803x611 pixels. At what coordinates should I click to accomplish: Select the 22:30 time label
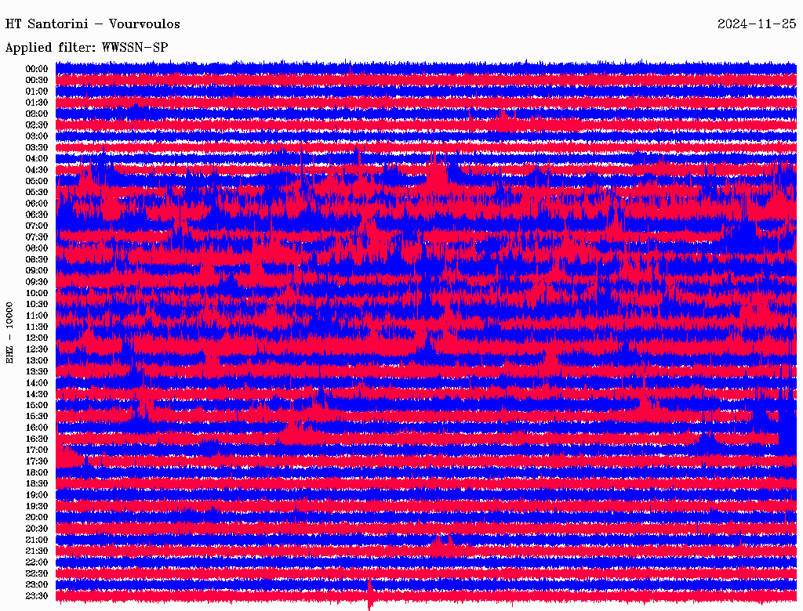coord(37,573)
